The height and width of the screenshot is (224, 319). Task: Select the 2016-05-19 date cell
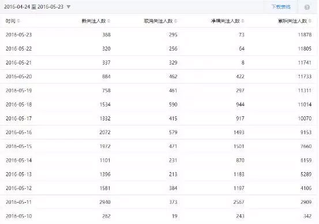coord(18,90)
